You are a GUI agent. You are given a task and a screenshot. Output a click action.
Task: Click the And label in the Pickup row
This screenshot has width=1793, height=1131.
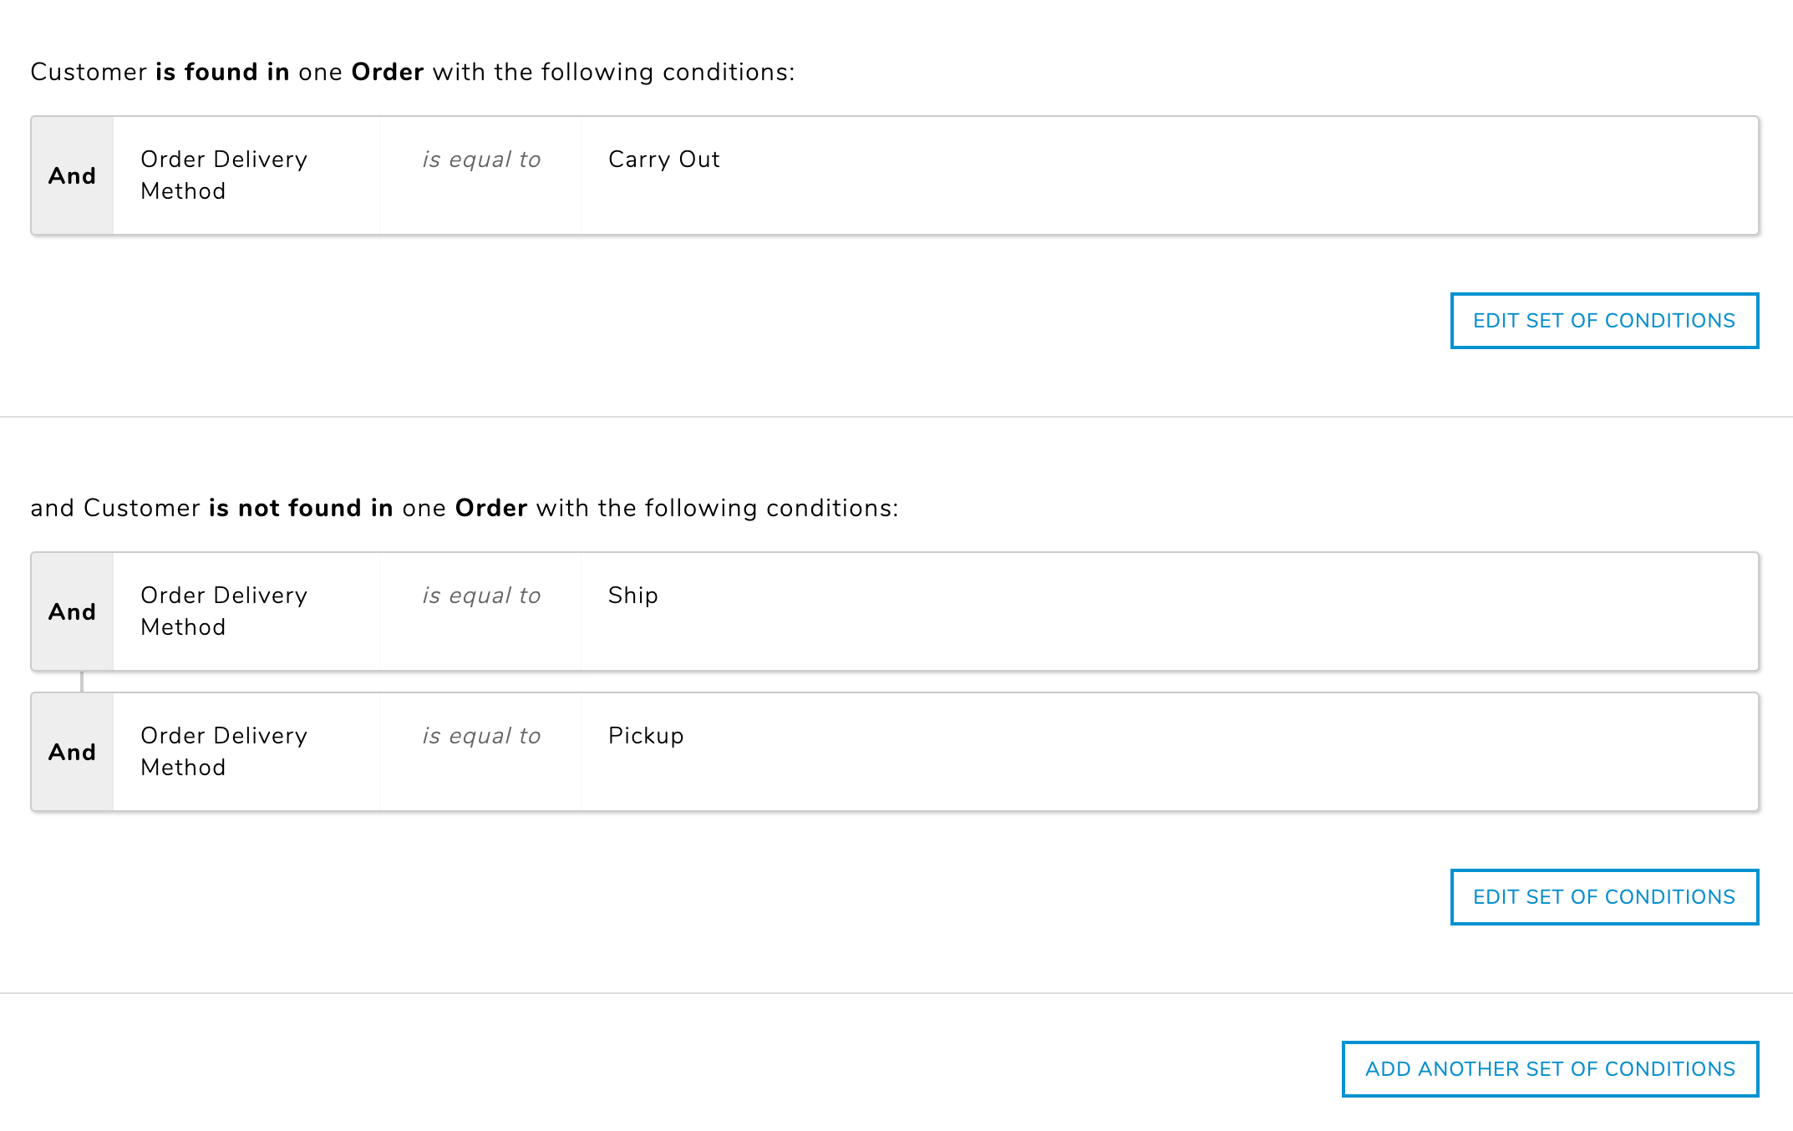pos(72,753)
